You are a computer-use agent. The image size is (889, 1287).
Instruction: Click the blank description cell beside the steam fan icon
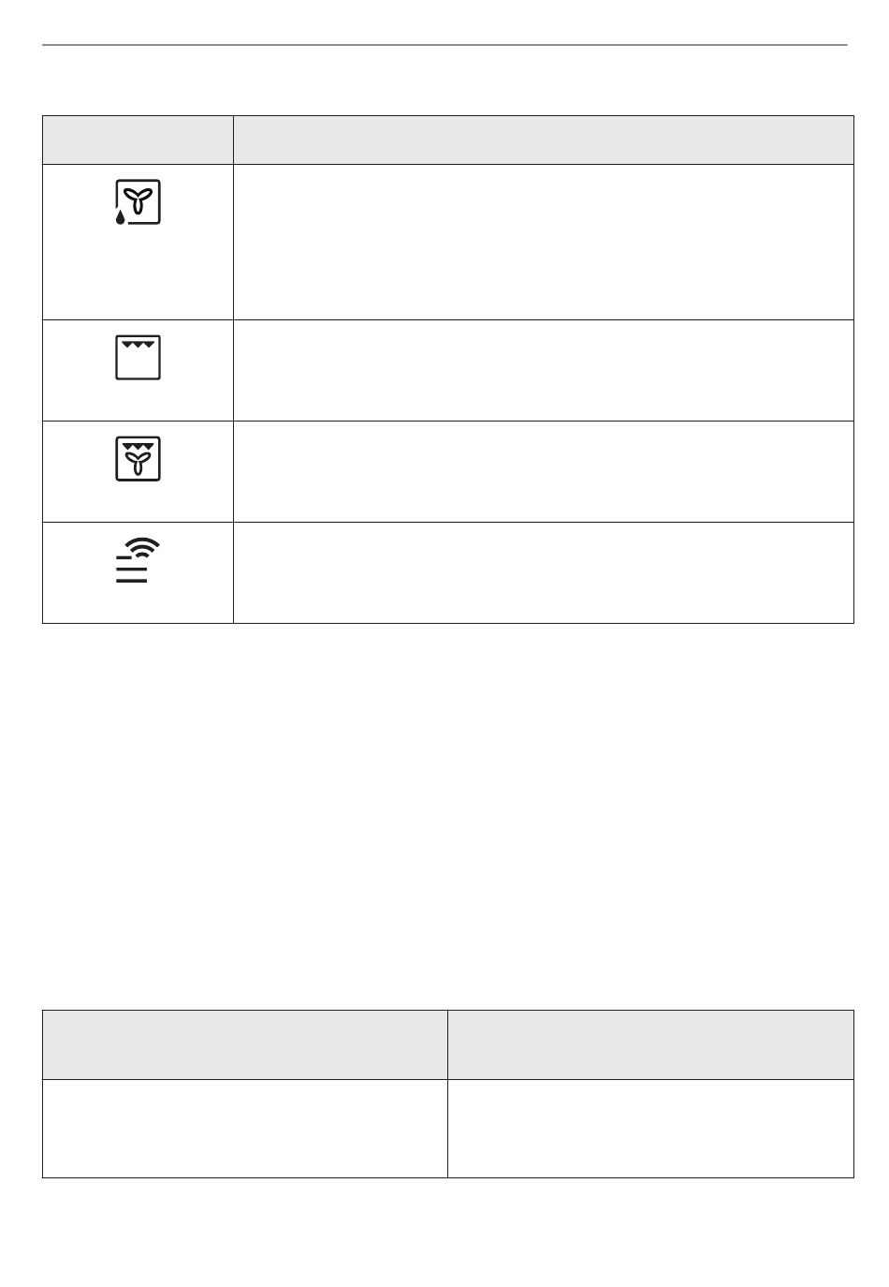(x=544, y=243)
